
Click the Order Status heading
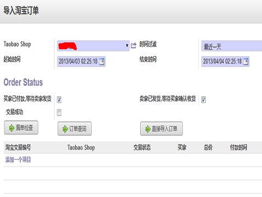point(23,82)
